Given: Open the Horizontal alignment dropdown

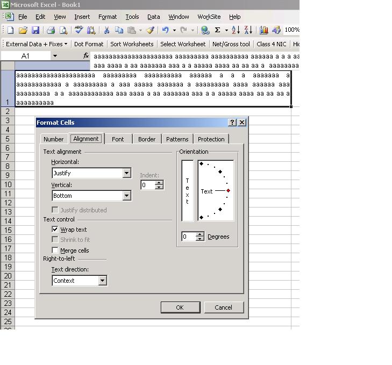Looking at the screenshot, I should 127,173.
